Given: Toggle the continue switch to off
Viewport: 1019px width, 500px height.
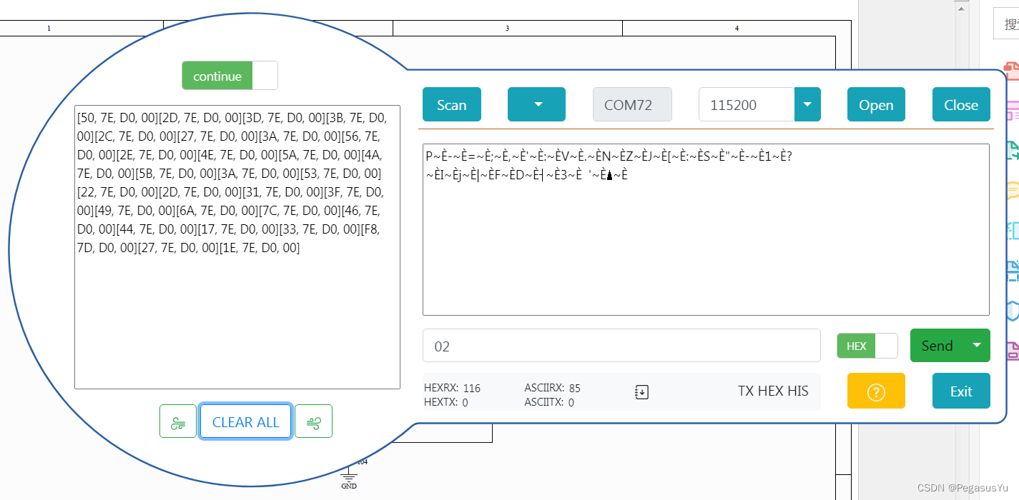Looking at the screenshot, I should [266, 75].
